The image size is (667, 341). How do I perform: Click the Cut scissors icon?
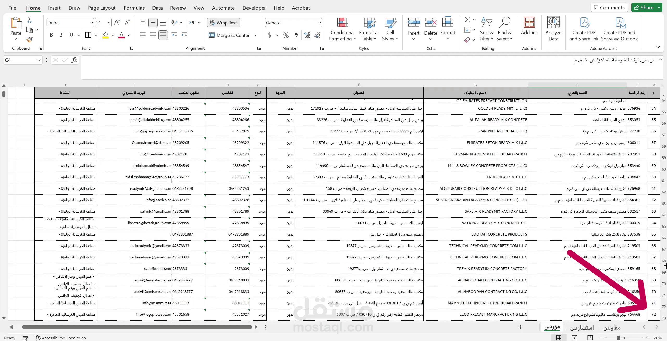click(x=29, y=20)
